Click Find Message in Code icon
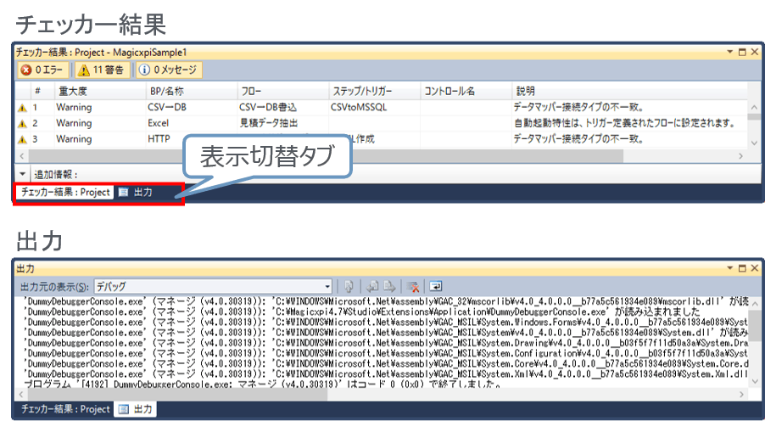 [x=348, y=286]
